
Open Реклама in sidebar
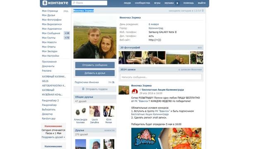47,71
